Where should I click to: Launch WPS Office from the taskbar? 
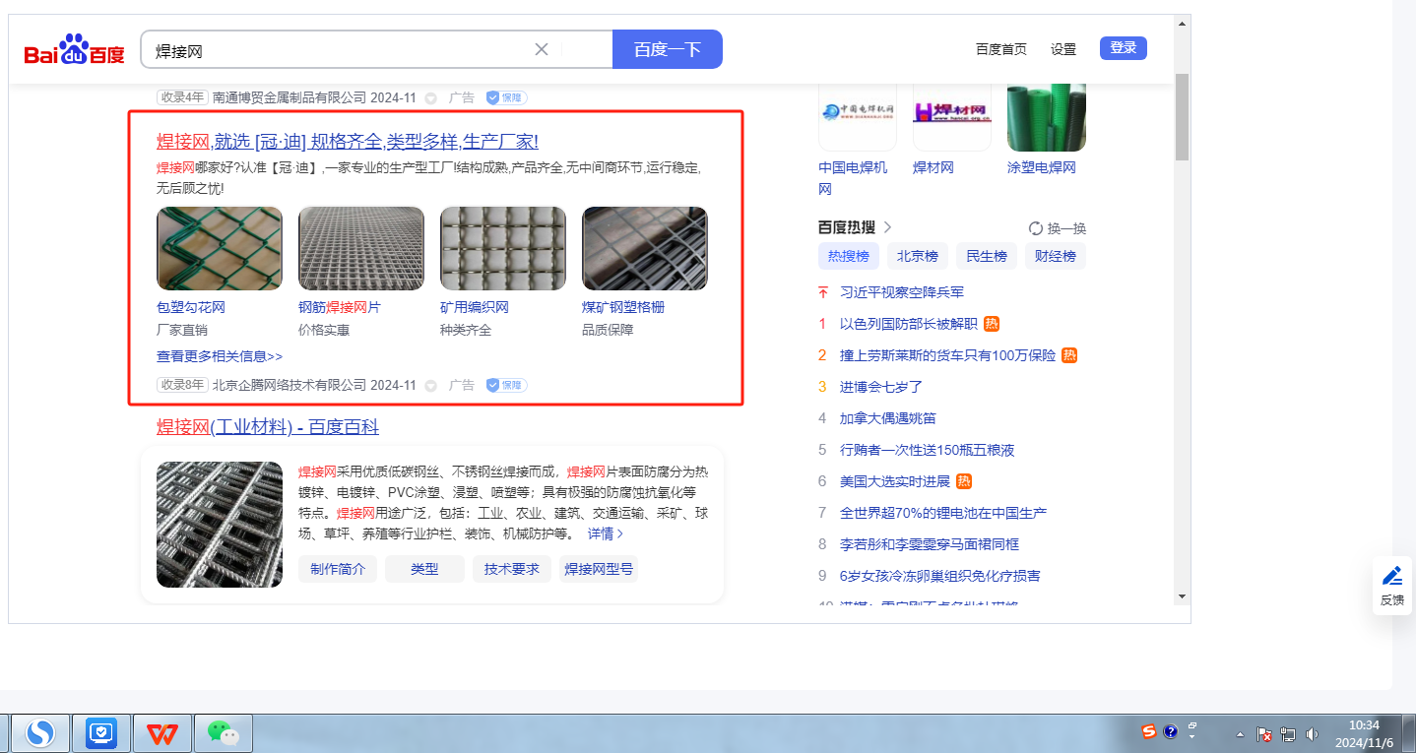(162, 733)
